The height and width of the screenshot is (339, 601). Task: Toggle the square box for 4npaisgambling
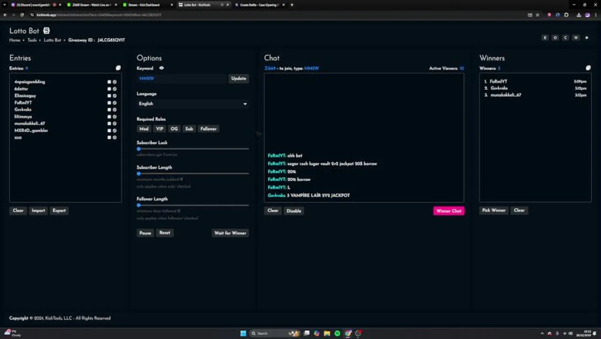pyautogui.click(x=109, y=82)
